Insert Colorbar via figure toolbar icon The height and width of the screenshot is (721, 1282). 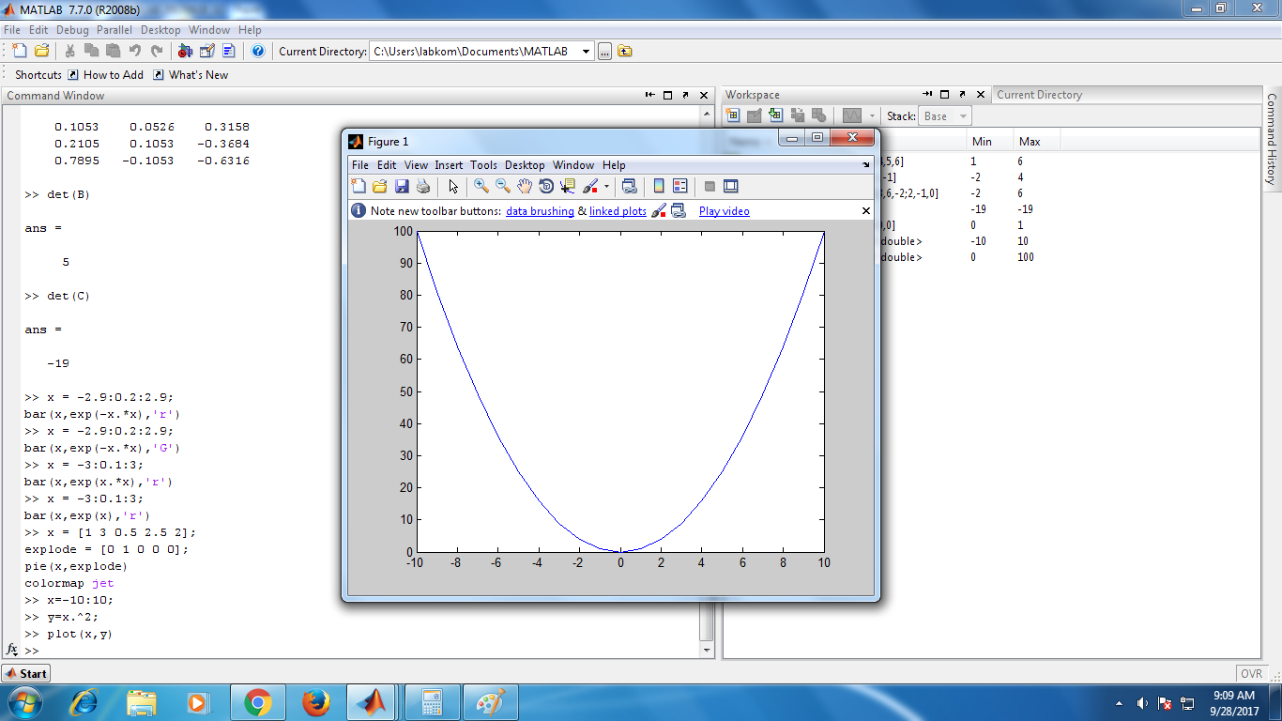[x=659, y=186]
